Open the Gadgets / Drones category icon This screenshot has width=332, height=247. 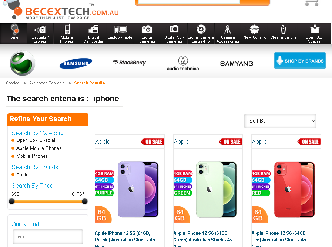pos(40,29)
